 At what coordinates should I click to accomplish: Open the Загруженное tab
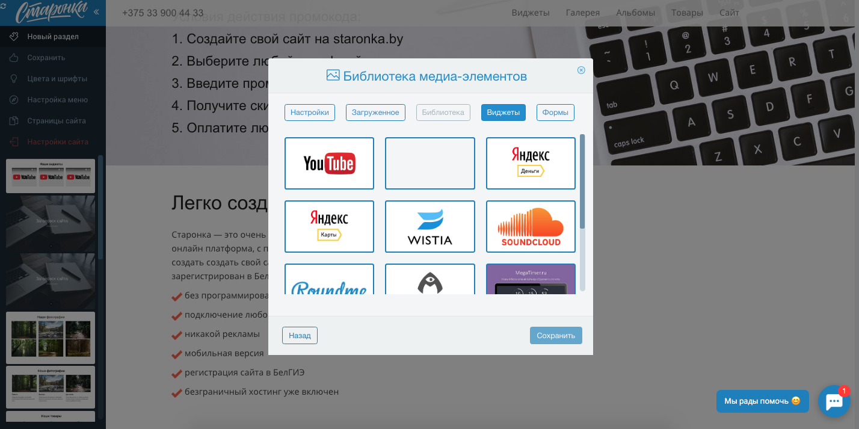(375, 113)
